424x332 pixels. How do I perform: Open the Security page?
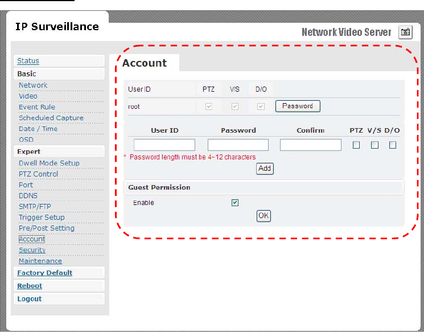click(32, 250)
